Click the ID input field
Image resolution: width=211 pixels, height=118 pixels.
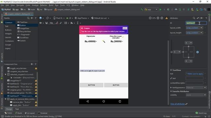196,23
